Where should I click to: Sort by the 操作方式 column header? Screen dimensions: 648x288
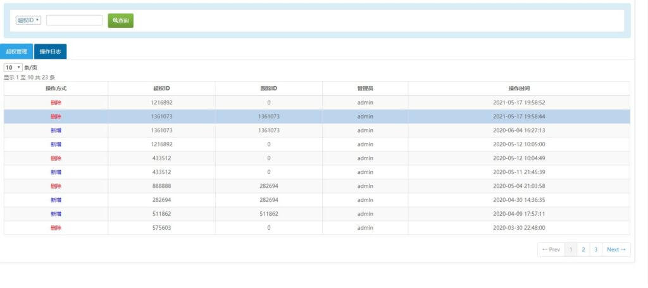[x=56, y=89]
